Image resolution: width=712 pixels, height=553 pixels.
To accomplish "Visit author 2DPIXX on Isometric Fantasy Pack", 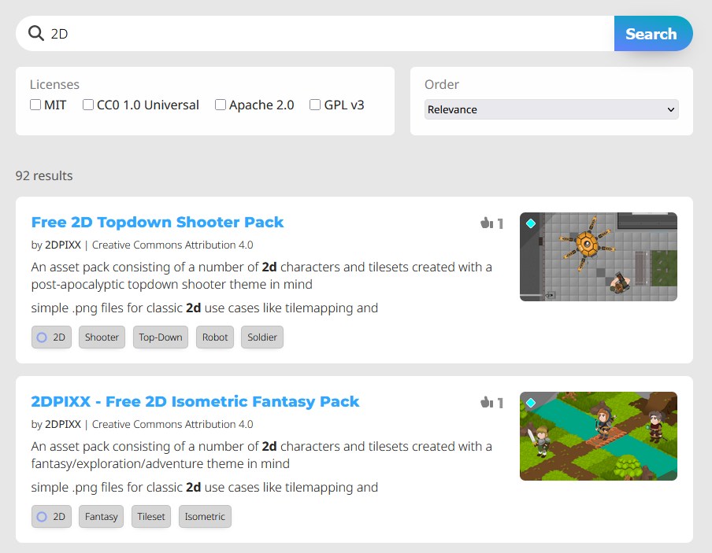I will click(x=63, y=424).
